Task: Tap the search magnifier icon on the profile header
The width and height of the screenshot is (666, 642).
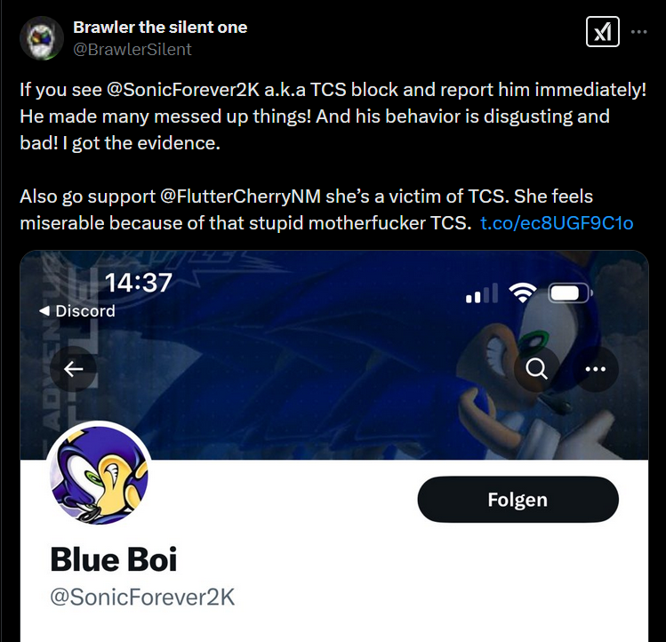Action: (x=536, y=369)
